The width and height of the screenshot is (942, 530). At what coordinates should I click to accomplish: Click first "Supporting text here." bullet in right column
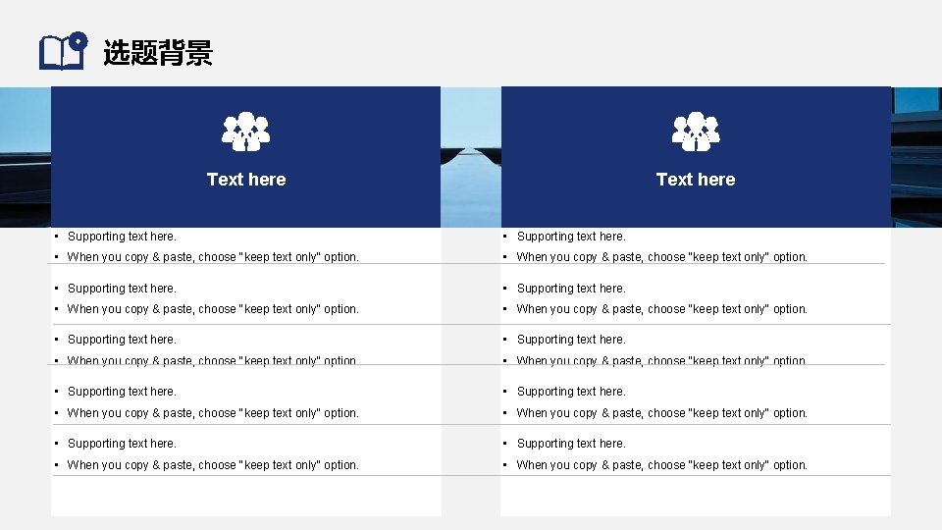click(571, 237)
